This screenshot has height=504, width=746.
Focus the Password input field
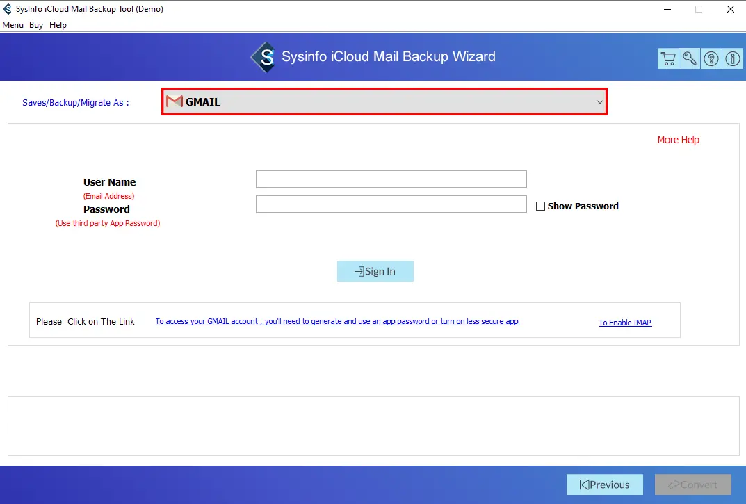pos(391,204)
